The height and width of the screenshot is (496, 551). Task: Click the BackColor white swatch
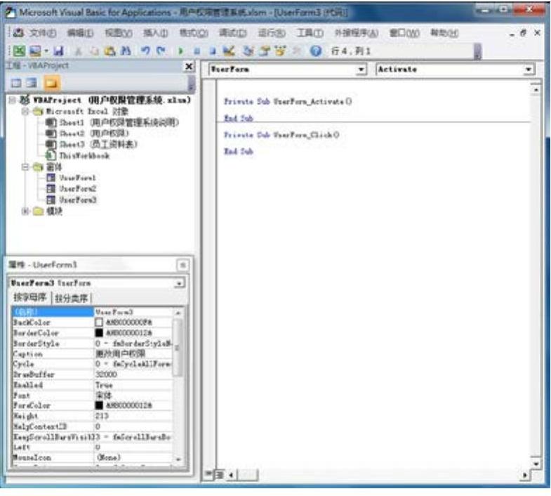99,322
